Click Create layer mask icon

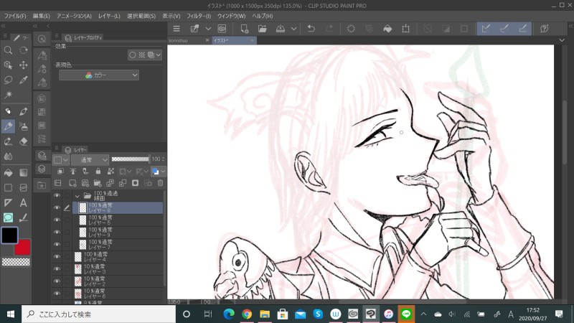(x=136, y=183)
